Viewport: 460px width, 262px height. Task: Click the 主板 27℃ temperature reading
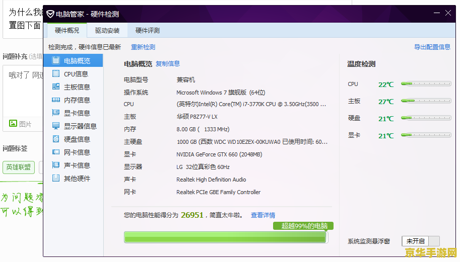(386, 102)
